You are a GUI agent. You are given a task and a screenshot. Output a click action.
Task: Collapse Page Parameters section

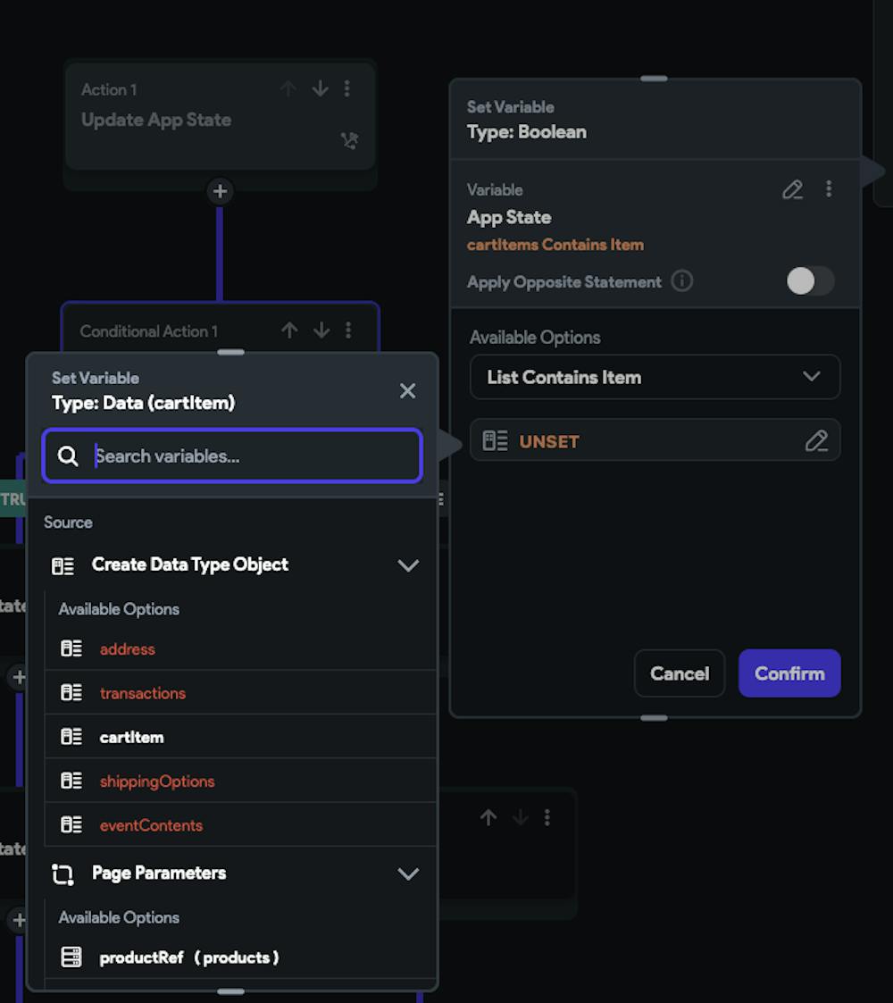point(408,873)
